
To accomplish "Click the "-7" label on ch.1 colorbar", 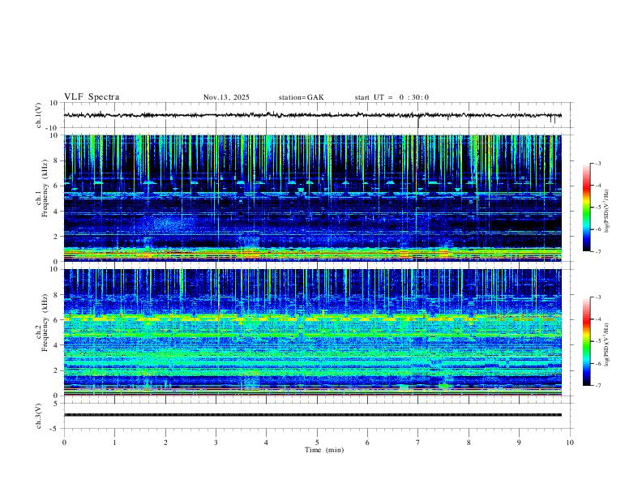I will click(x=598, y=251).
